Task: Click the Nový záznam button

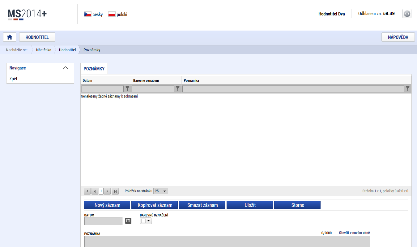Action: click(107, 205)
